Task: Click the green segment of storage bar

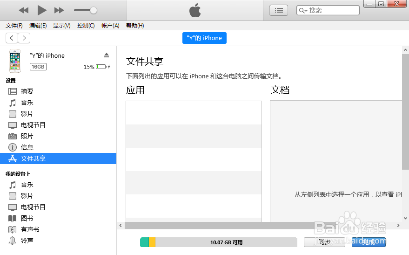Action: (x=145, y=242)
